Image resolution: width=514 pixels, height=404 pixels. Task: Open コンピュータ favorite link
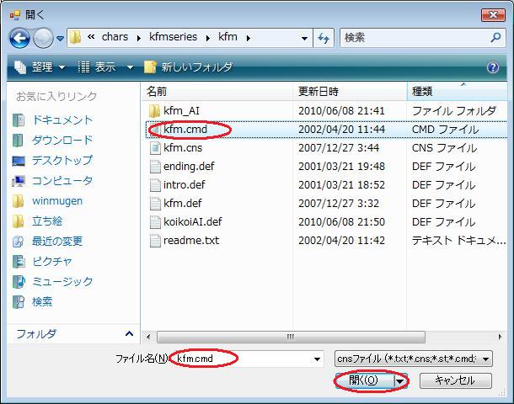pyautogui.click(x=62, y=181)
